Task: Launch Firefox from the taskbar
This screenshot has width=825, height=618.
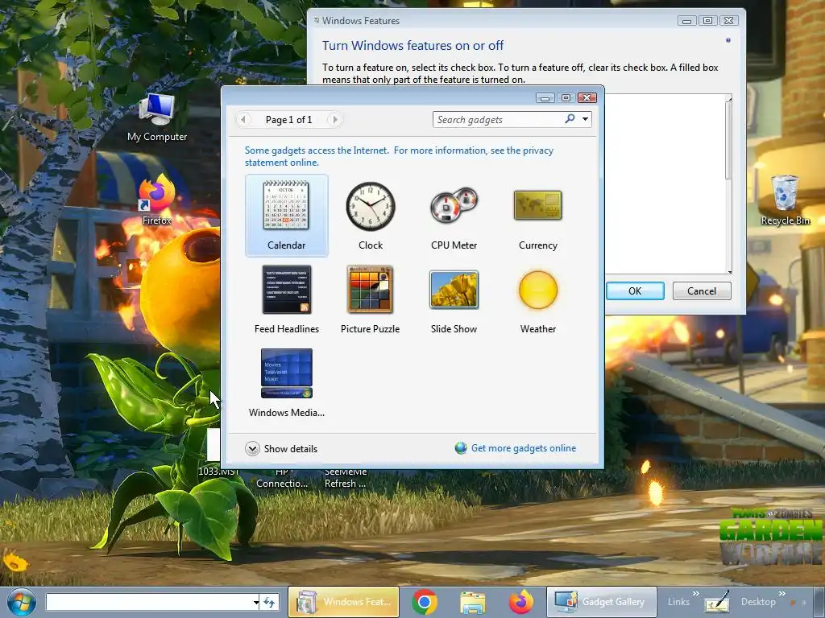Action: (x=521, y=602)
